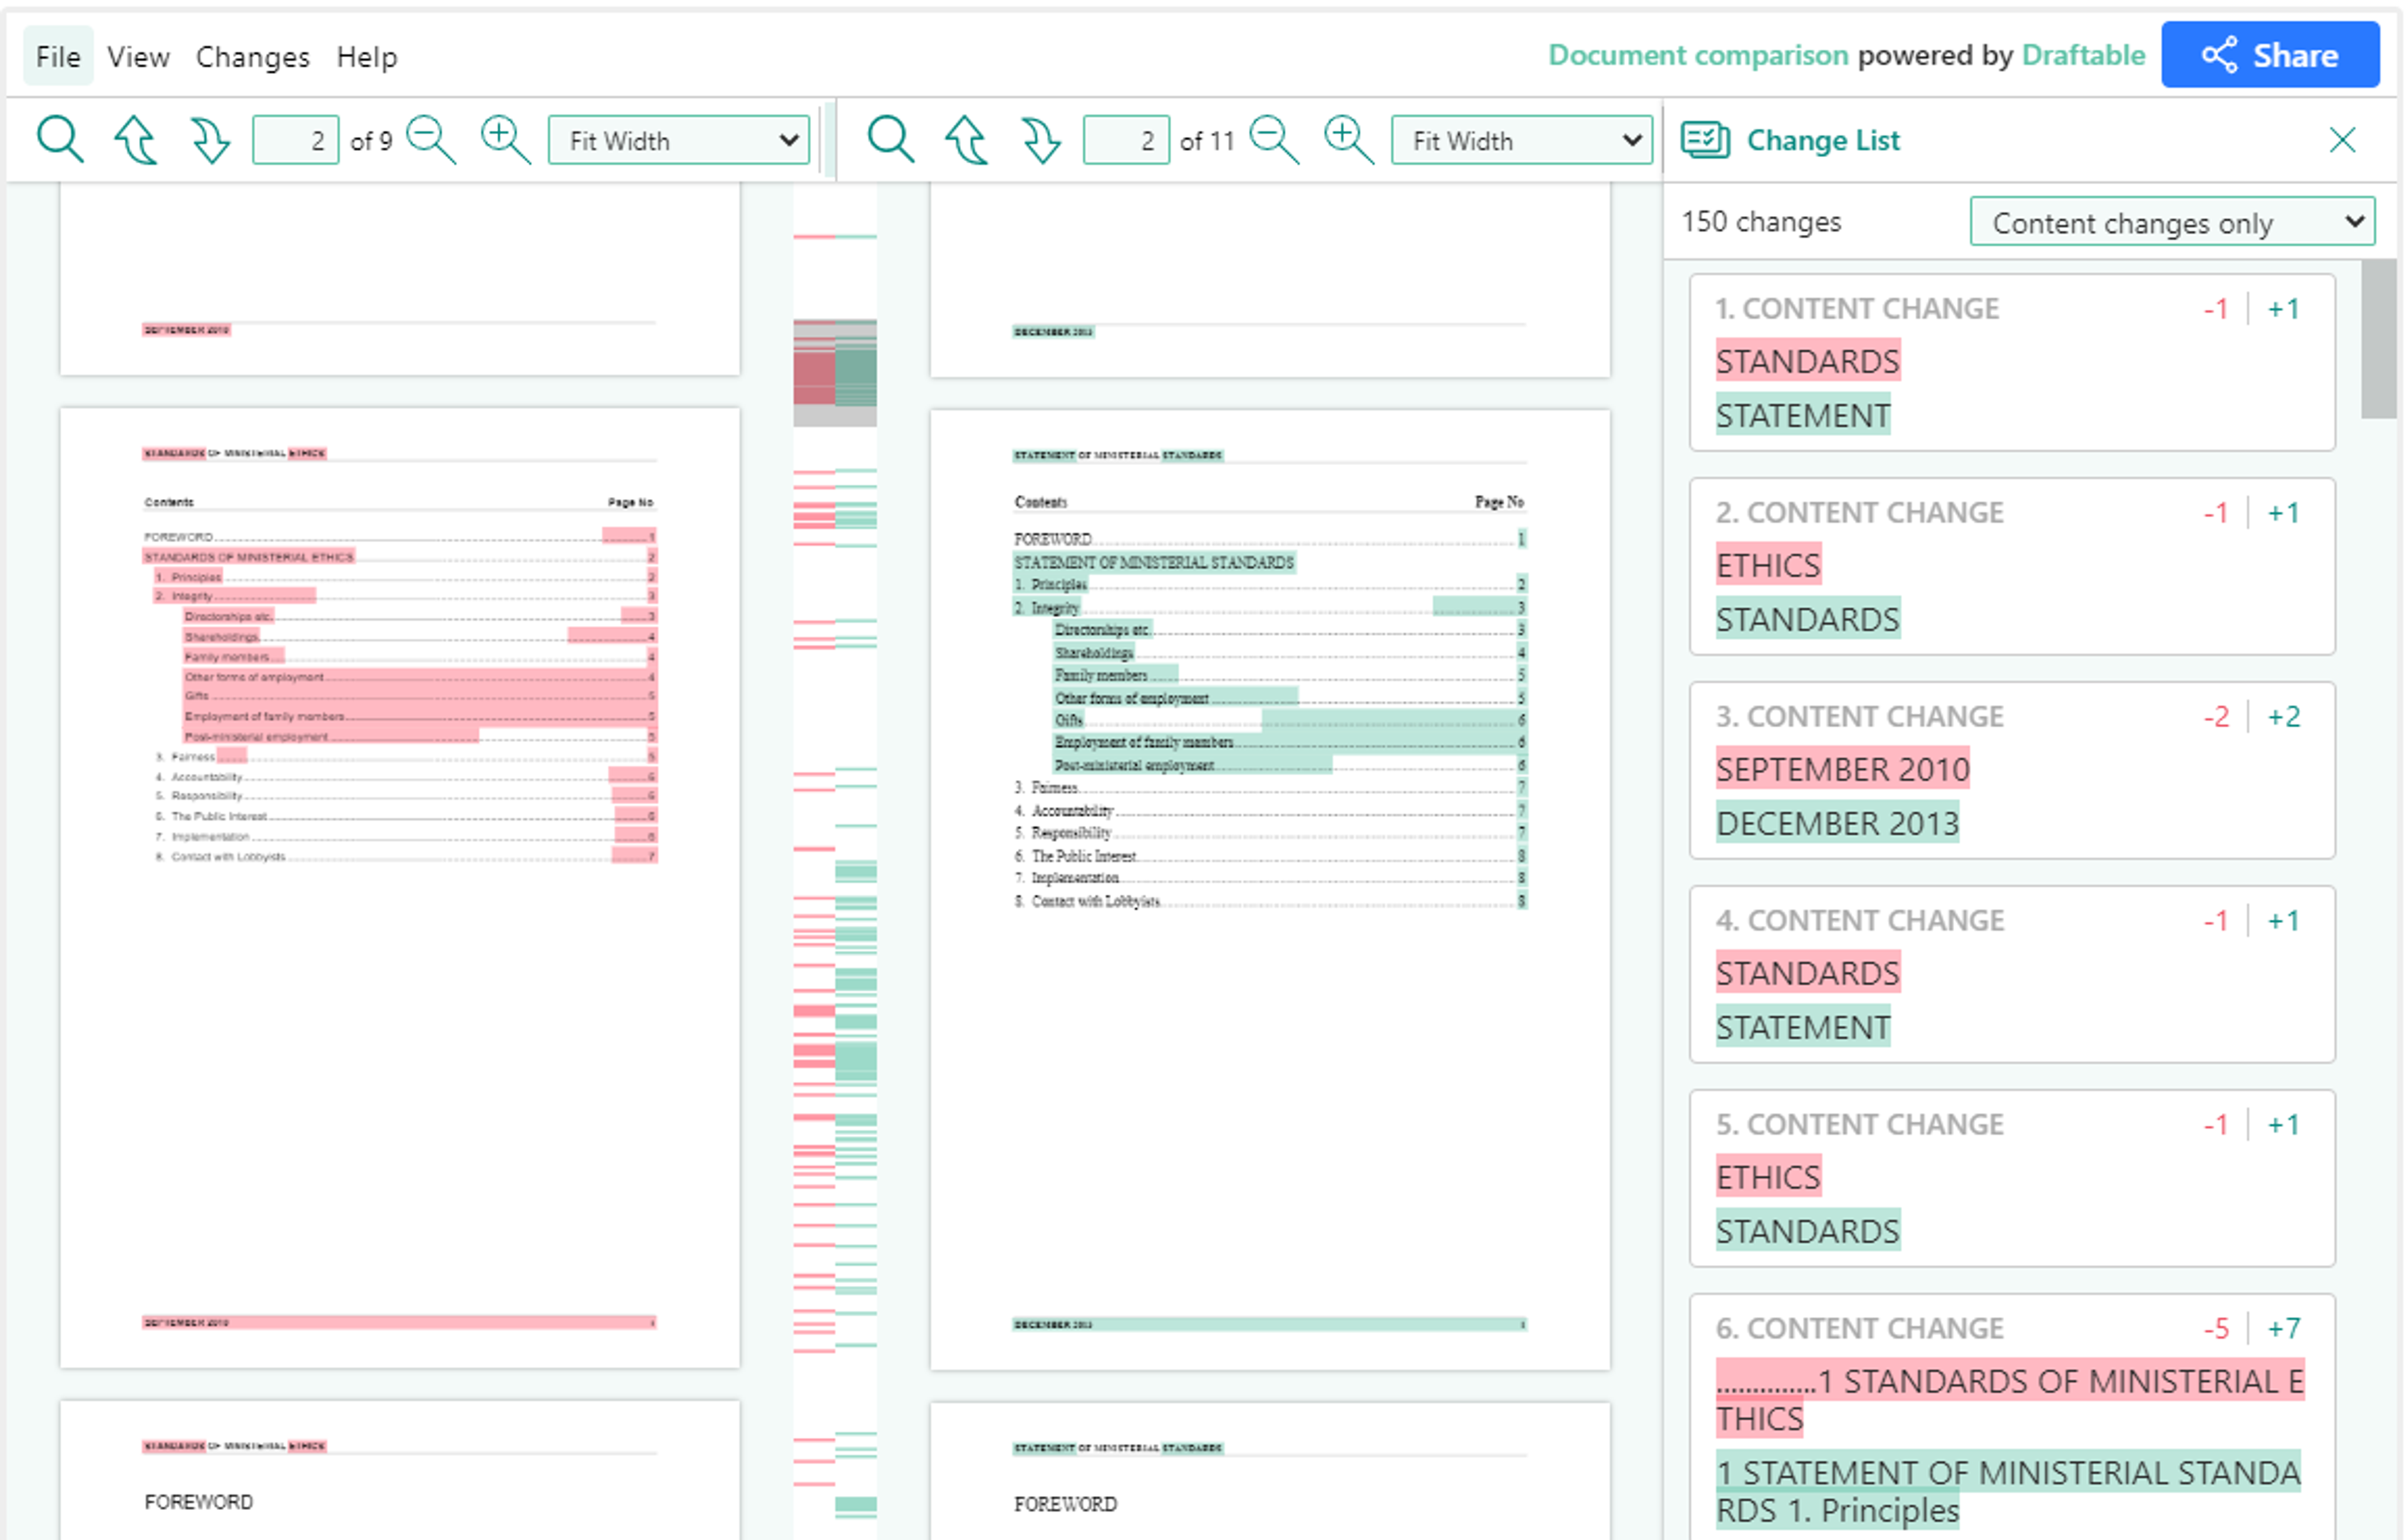
Task: Close the Change List panel
Action: tap(2342, 140)
